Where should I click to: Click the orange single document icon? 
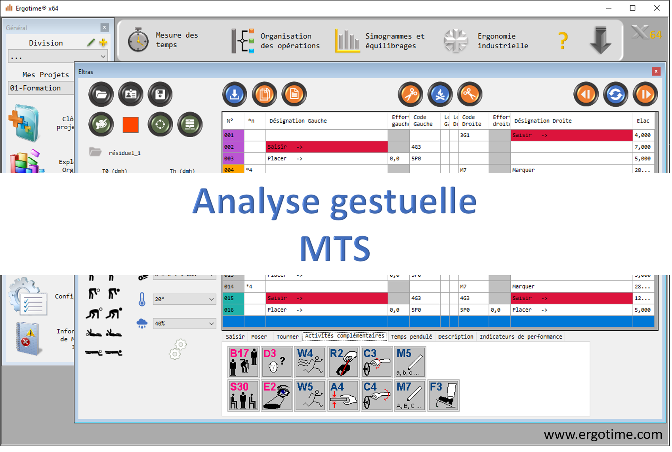(x=294, y=95)
